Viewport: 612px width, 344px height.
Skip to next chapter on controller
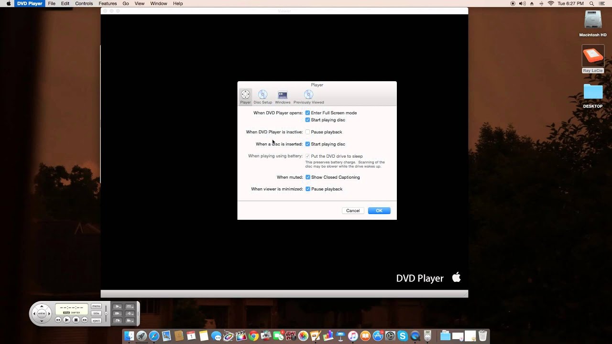click(85, 320)
